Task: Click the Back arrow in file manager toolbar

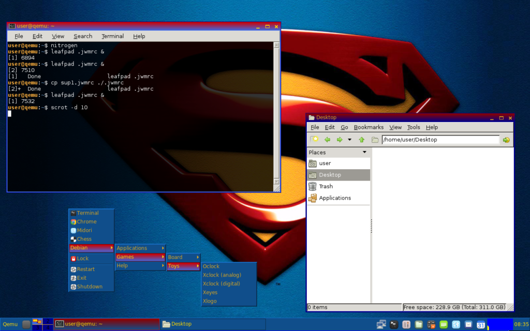Action: tap(327, 140)
